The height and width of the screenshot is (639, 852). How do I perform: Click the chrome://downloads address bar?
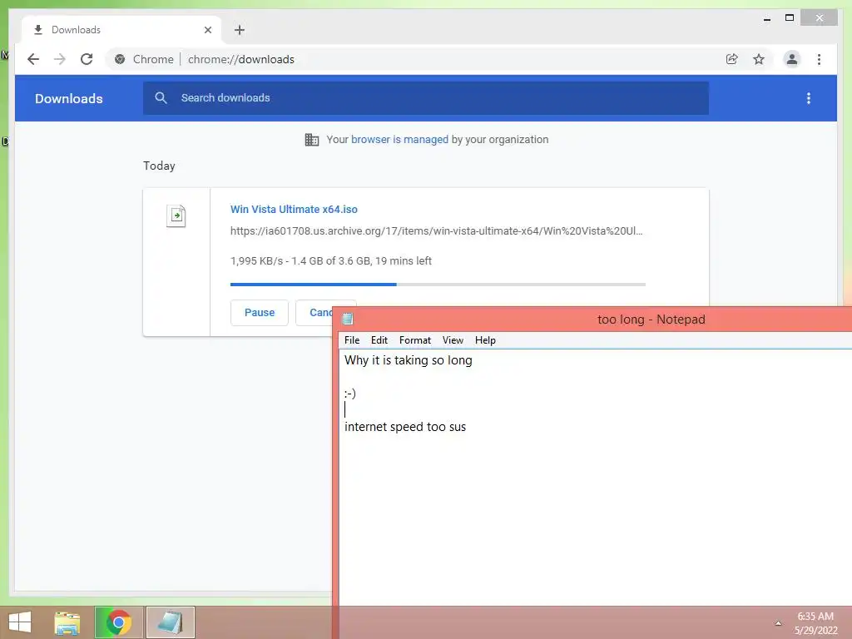[x=416, y=59]
